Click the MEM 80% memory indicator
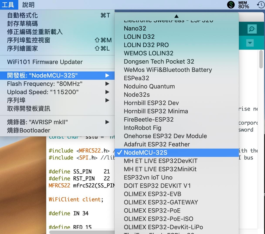 tap(244, 5)
